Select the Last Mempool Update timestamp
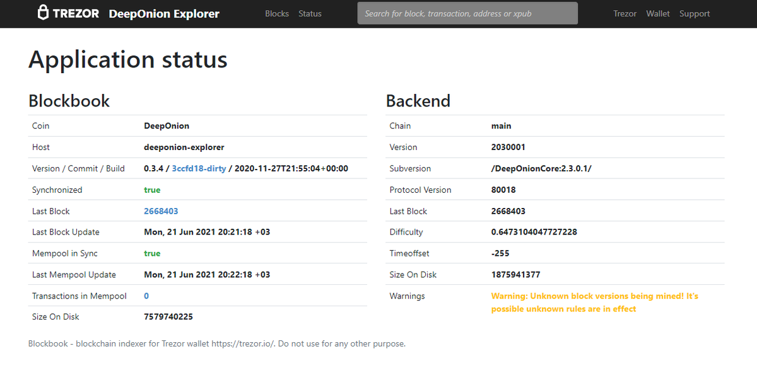Image resolution: width=757 pixels, height=380 pixels. 207,275
